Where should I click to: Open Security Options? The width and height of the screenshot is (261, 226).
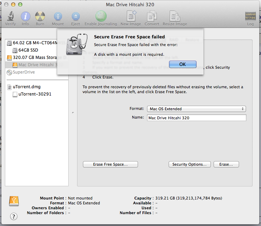tap(190, 164)
